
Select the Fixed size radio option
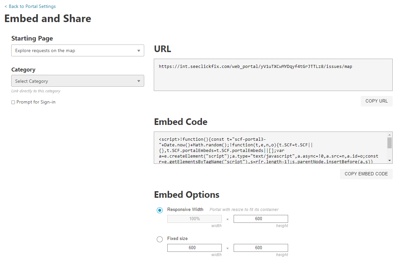(160, 239)
